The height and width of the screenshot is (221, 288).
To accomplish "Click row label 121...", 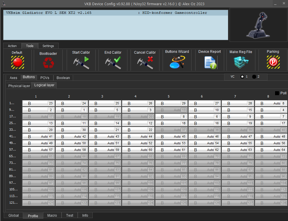I will coord(13,203).
